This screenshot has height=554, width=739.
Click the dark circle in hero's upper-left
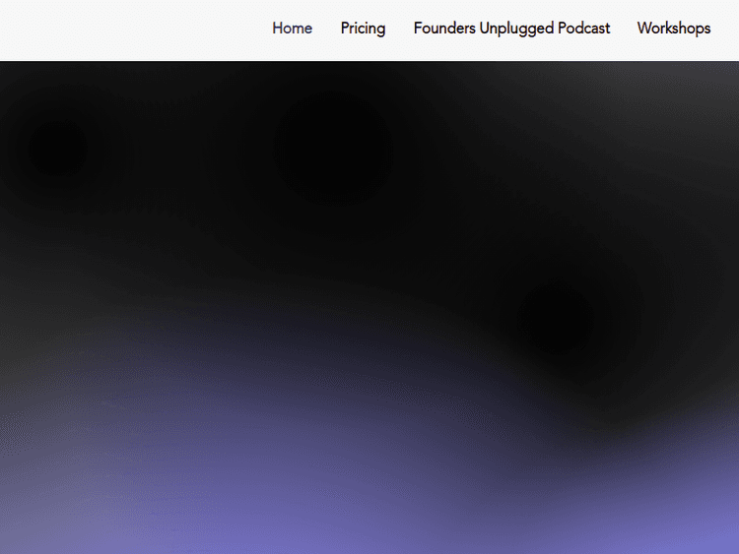pyautogui.click(x=58, y=149)
